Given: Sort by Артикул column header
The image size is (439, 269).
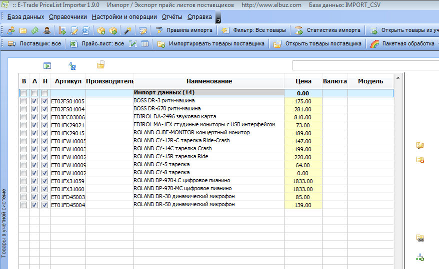Looking at the screenshot, I should coord(68,81).
